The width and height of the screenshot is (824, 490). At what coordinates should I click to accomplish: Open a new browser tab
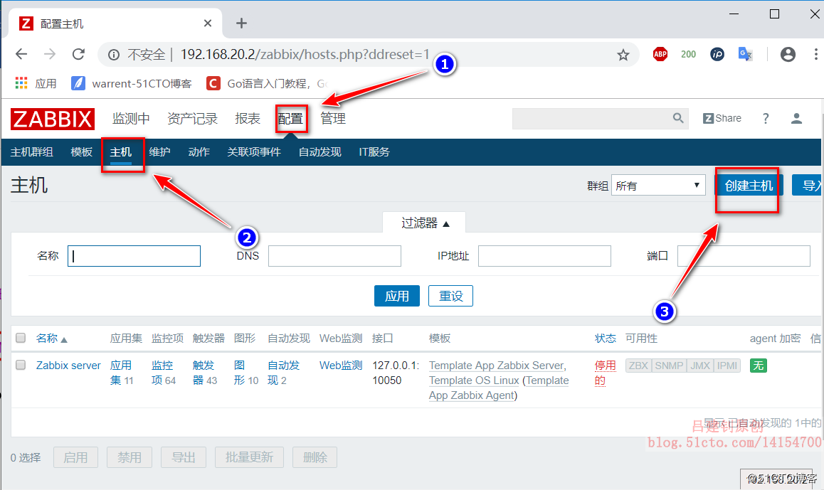coord(241,23)
